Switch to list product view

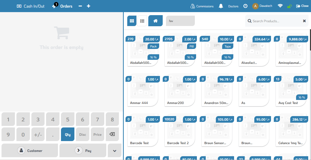tap(142, 21)
